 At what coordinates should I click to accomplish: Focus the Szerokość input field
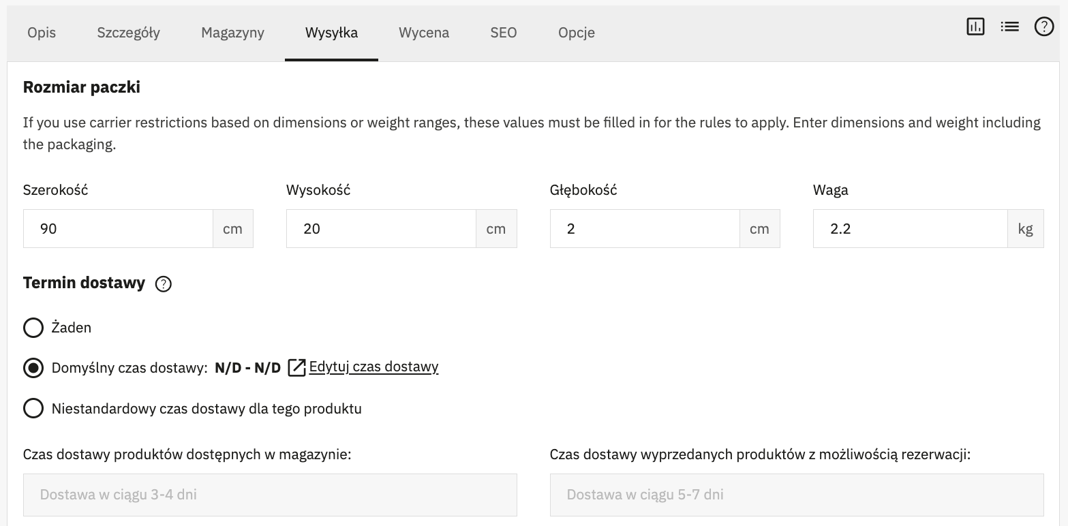pos(118,229)
